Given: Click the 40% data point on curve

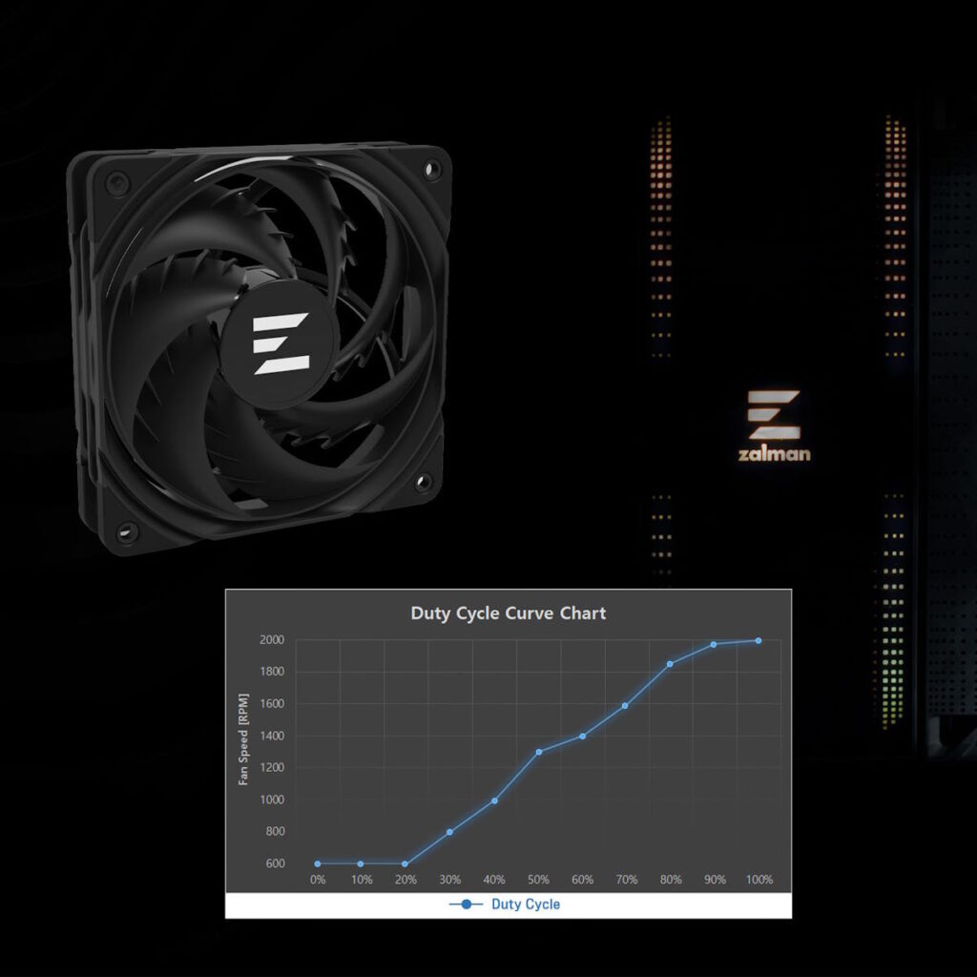Looking at the screenshot, I should tap(495, 800).
